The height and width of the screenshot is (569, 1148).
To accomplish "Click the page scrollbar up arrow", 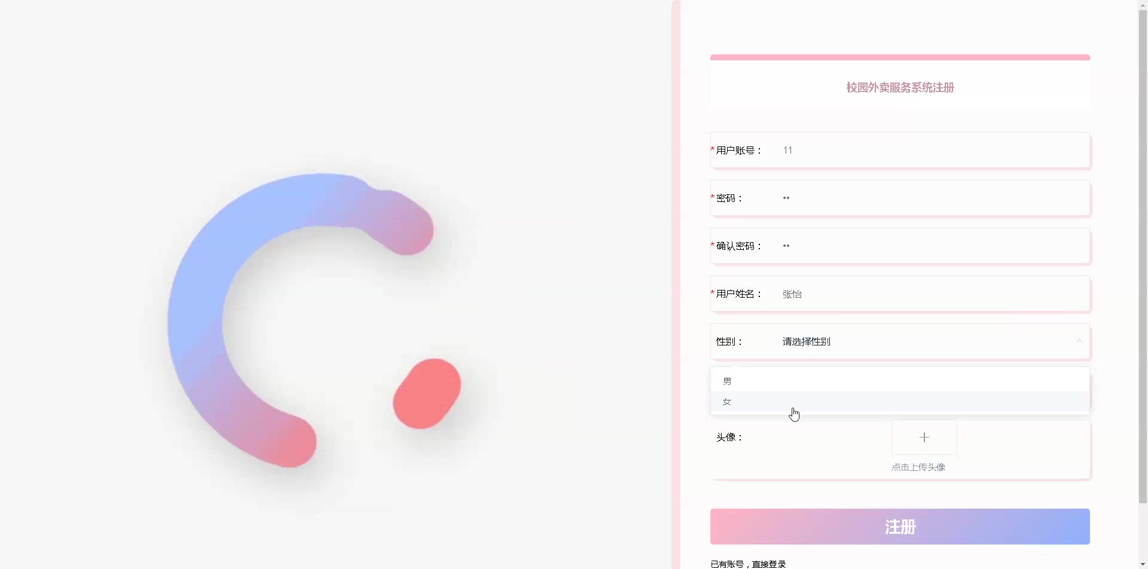I will [x=1143, y=4].
